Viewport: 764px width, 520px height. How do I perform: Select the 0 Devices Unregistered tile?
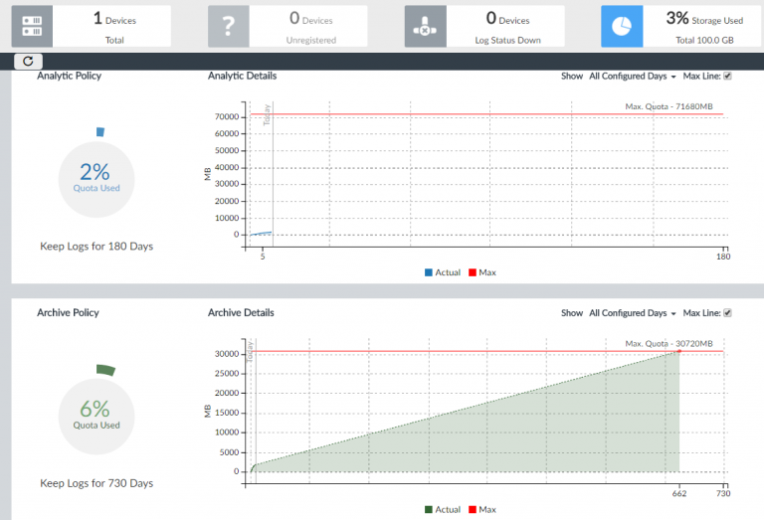pos(287,26)
